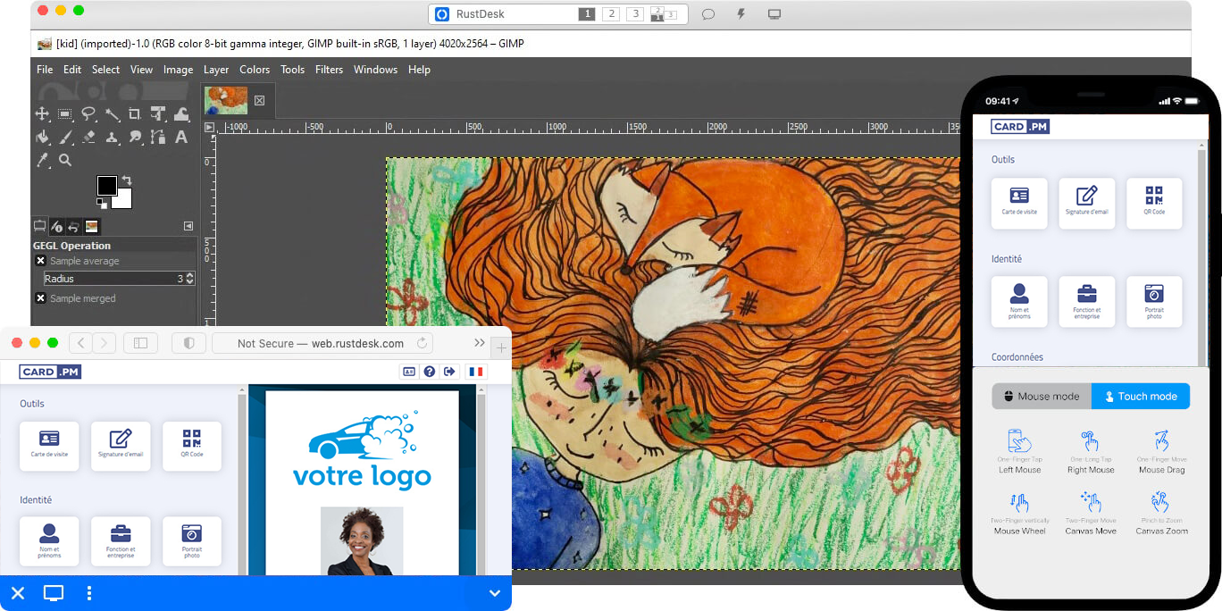Swap foreground and background colors
This screenshot has width=1222, height=611.
(x=126, y=180)
